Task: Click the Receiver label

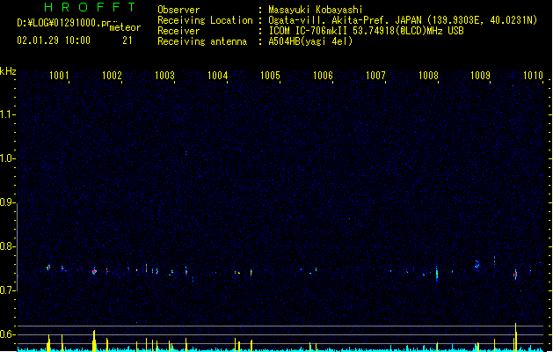Action: (x=178, y=31)
